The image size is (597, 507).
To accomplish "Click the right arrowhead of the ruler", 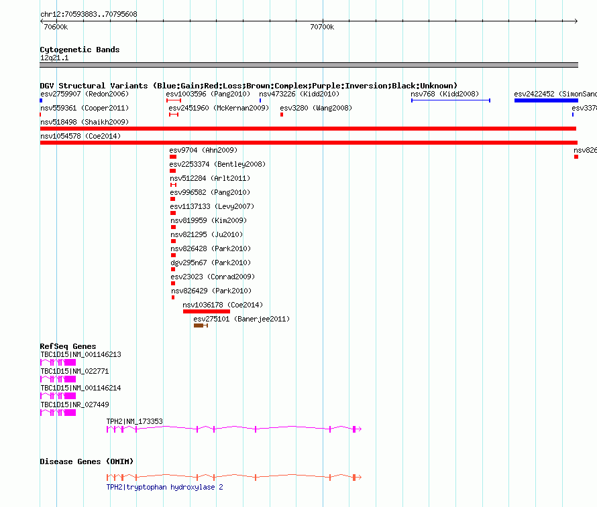I will pyautogui.click(x=576, y=21).
